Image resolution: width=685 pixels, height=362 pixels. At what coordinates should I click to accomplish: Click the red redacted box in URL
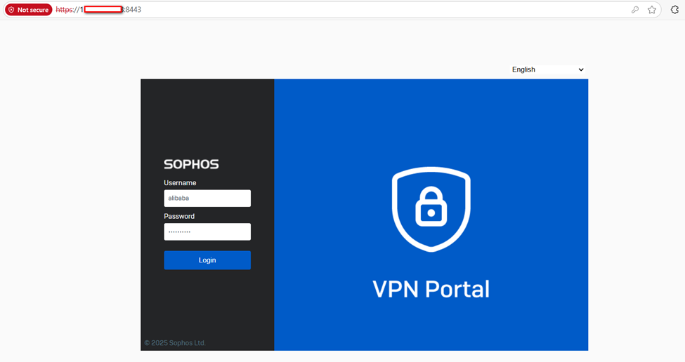tap(103, 10)
